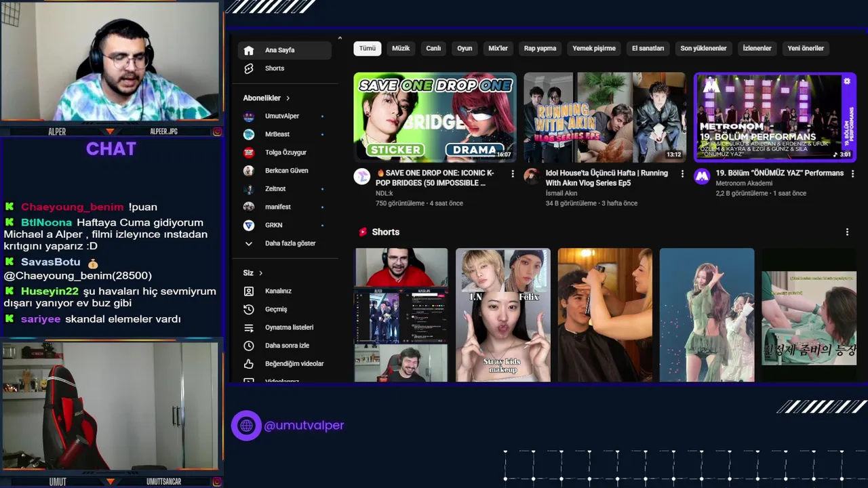Select the Mix'ler filter chip
The width and height of the screenshot is (868, 488).
coord(498,48)
